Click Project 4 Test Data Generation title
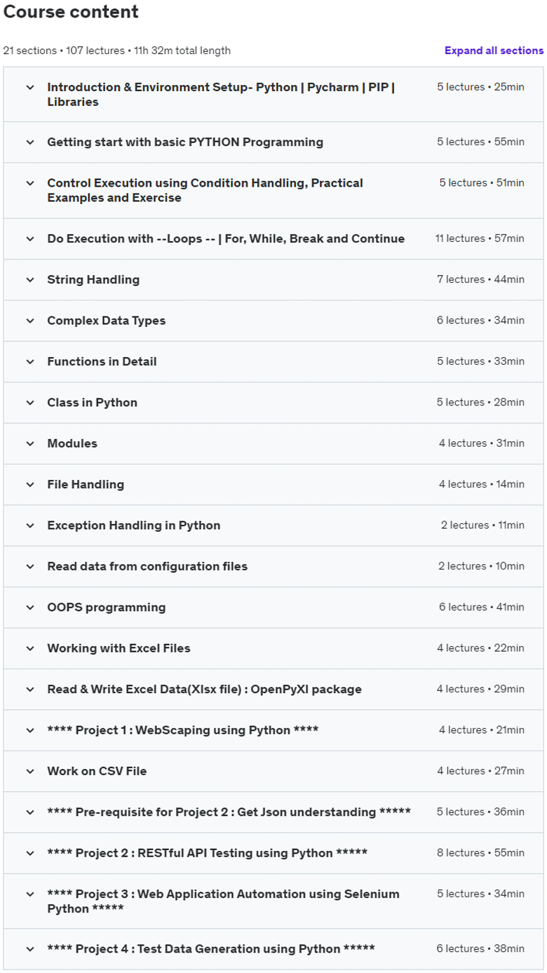The image size is (547, 973). click(211, 949)
